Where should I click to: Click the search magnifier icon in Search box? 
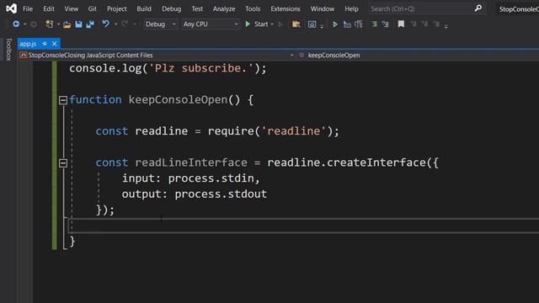[x=478, y=8]
